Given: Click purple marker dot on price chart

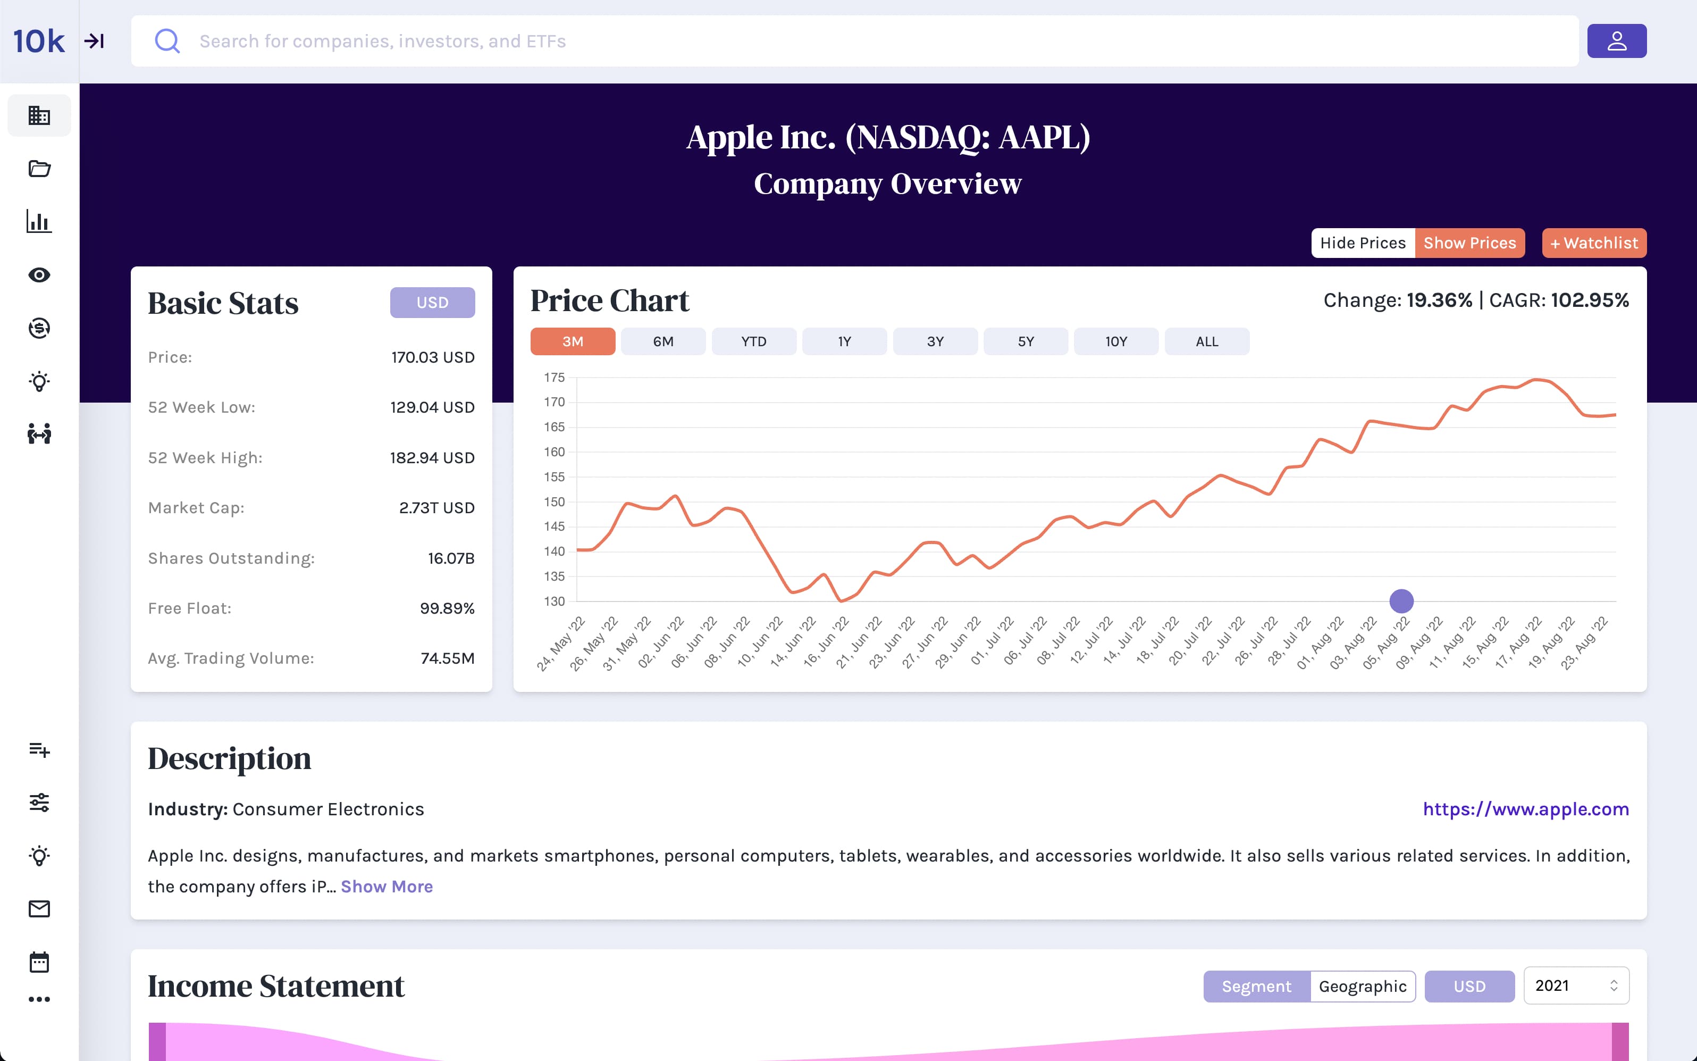Looking at the screenshot, I should tap(1401, 601).
